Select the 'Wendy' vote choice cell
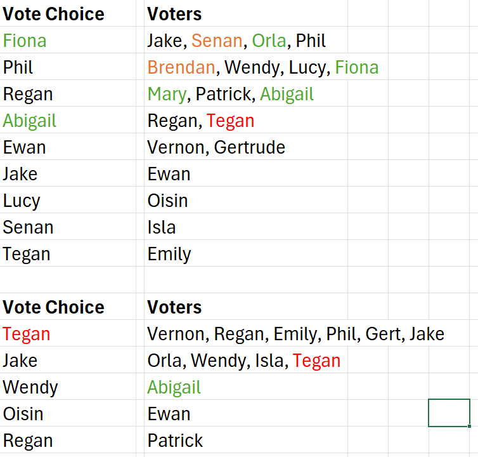This screenshot has height=457, width=478. tap(68, 387)
